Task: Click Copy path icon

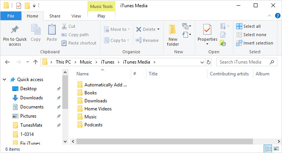Action: [64, 35]
